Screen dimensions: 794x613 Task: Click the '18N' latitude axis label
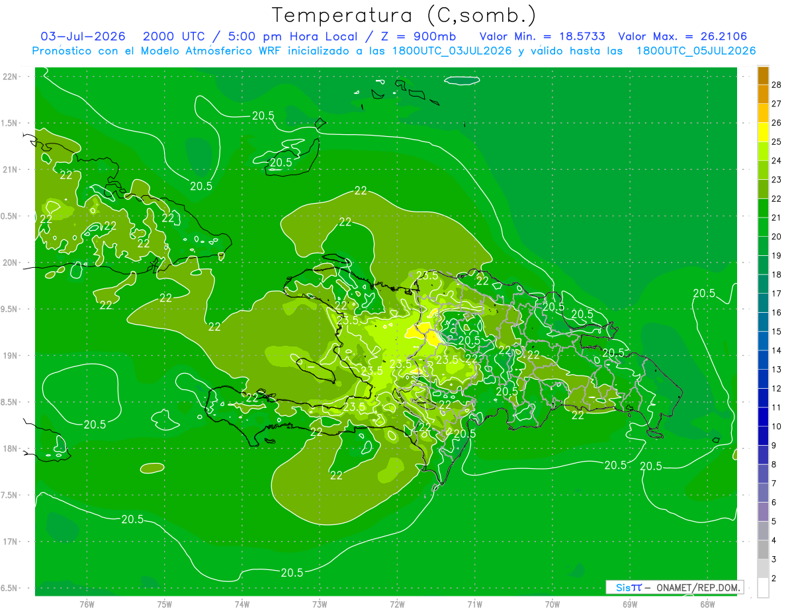click(x=10, y=449)
